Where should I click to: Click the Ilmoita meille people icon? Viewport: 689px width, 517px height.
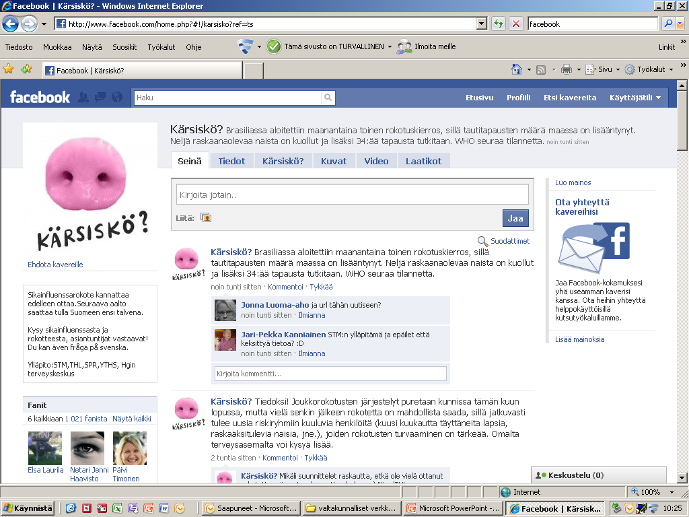[404, 46]
